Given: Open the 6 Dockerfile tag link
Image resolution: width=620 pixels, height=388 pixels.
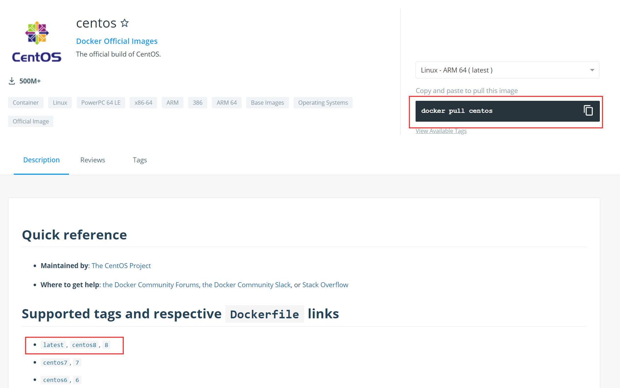Looking at the screenshot, I should (77, 380).
